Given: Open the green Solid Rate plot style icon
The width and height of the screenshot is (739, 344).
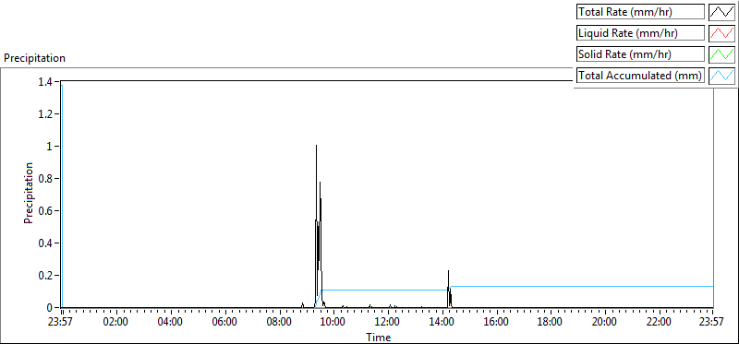Looking at the screenshot, I should click(x=721, y=54).
